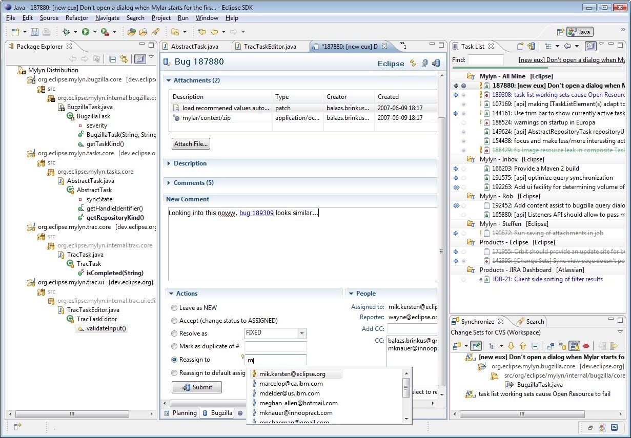Click the Find field in Task List
This screenshot has height=438, width=631.
485,60
